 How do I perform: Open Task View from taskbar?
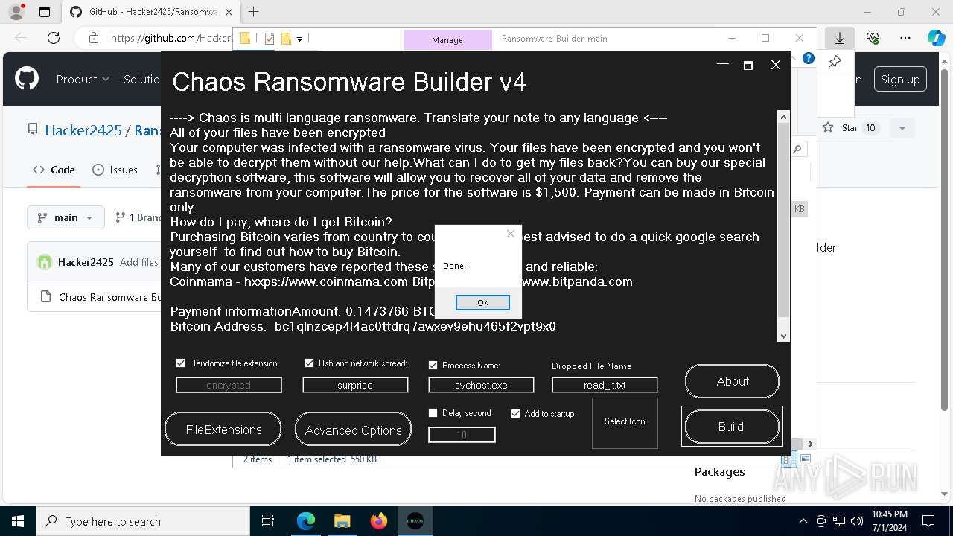268,521
